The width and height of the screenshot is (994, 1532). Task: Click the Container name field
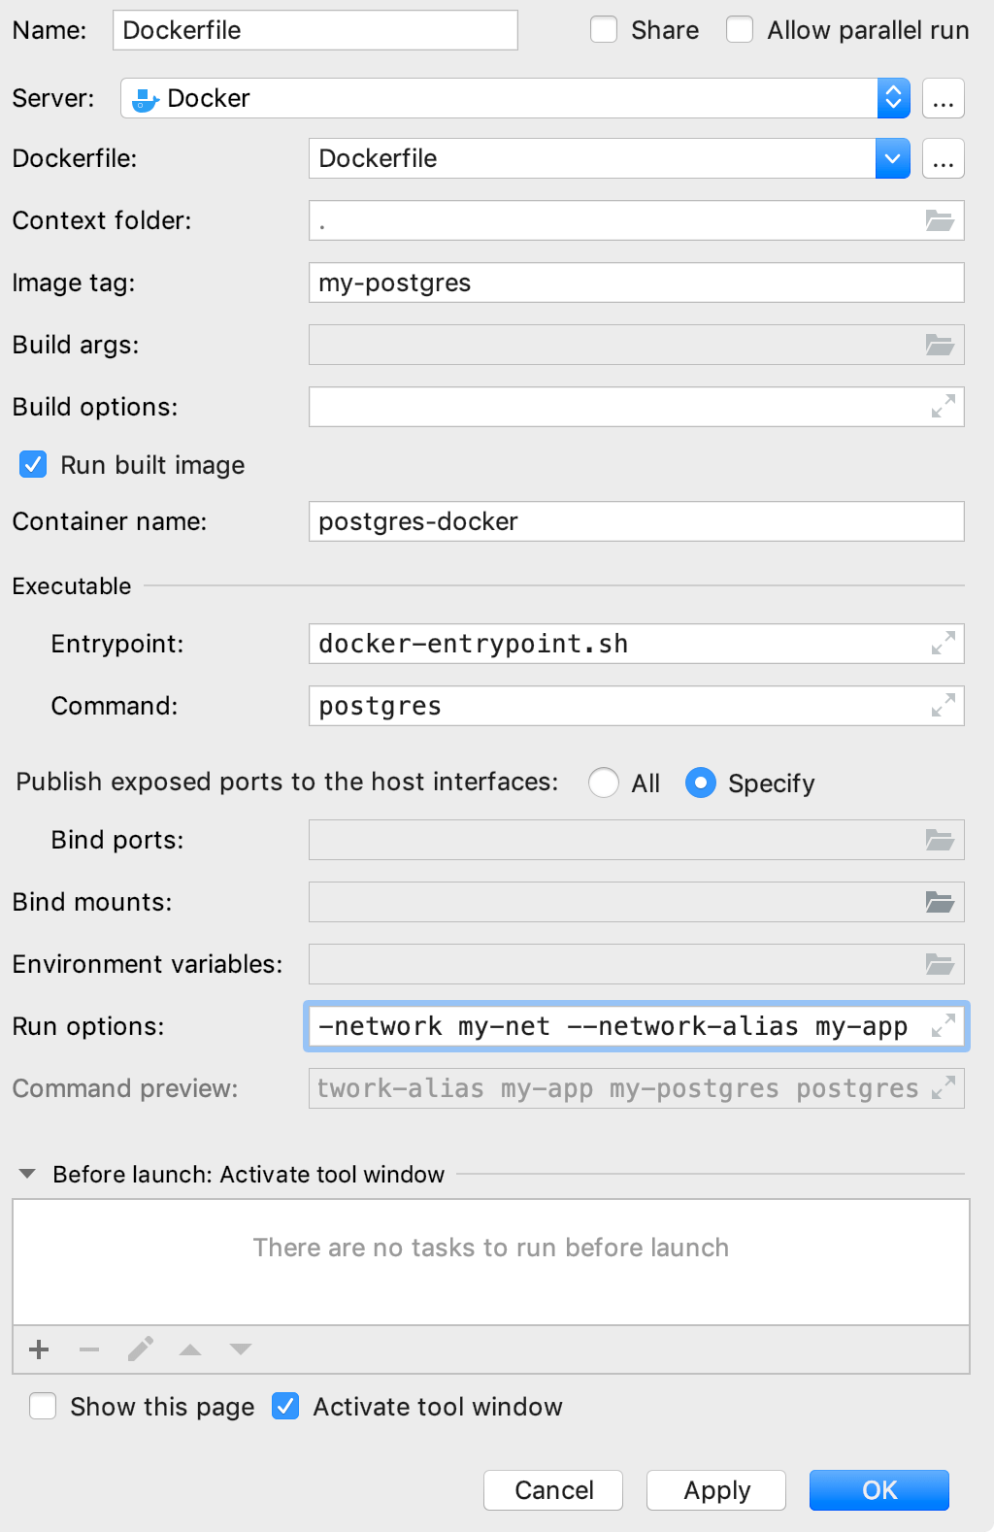(637, 521)
